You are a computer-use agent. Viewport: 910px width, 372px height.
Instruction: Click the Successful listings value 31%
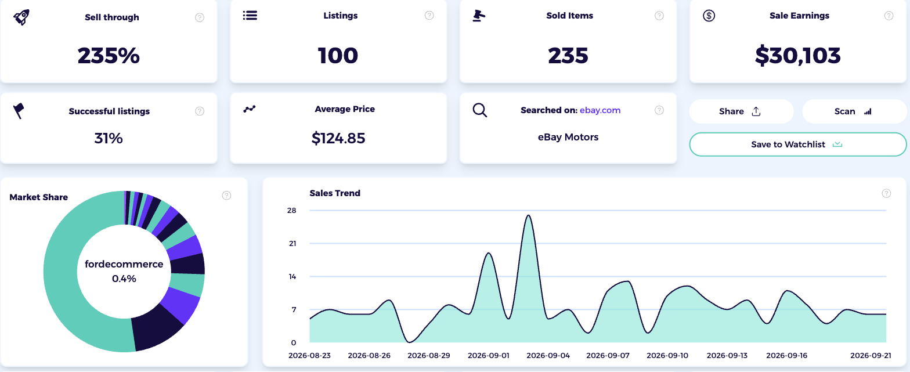[x=109, y=138]
